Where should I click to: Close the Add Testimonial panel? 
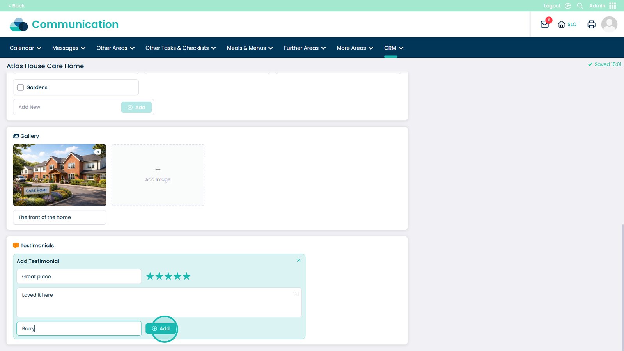(299, 261)
